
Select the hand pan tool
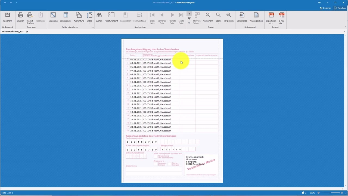(189, 18)
